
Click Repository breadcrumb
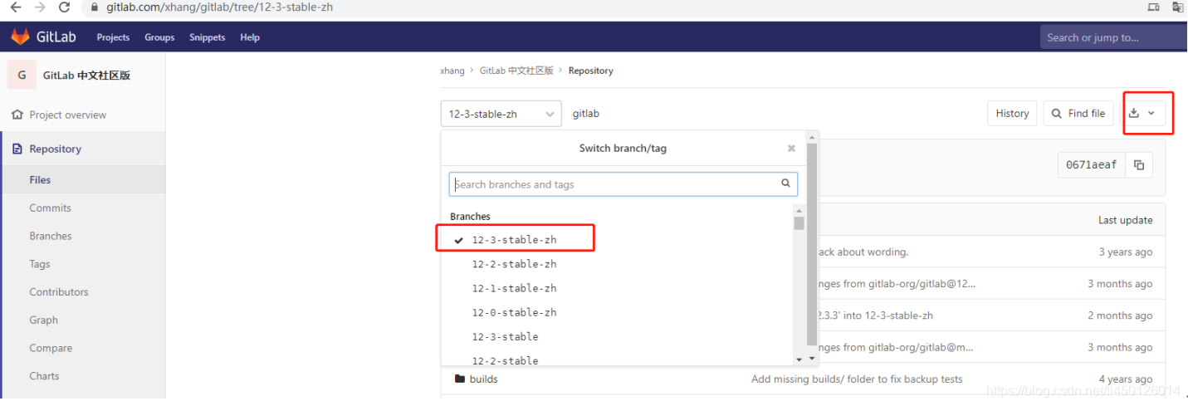click(591, 71)
